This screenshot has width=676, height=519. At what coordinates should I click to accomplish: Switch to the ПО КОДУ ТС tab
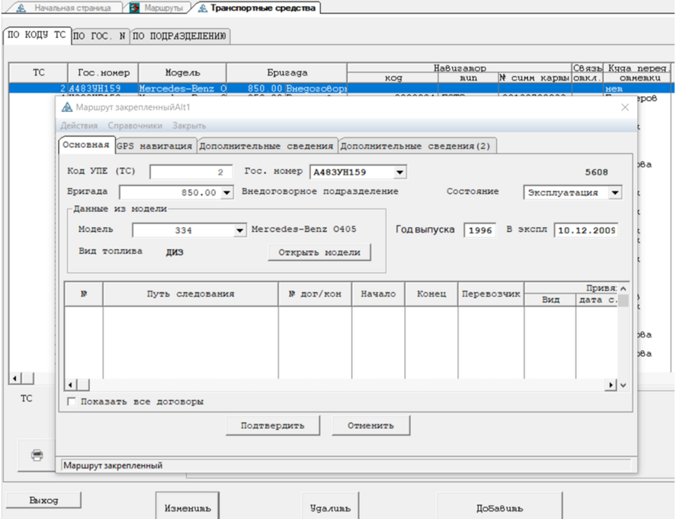tap(37, 35)
